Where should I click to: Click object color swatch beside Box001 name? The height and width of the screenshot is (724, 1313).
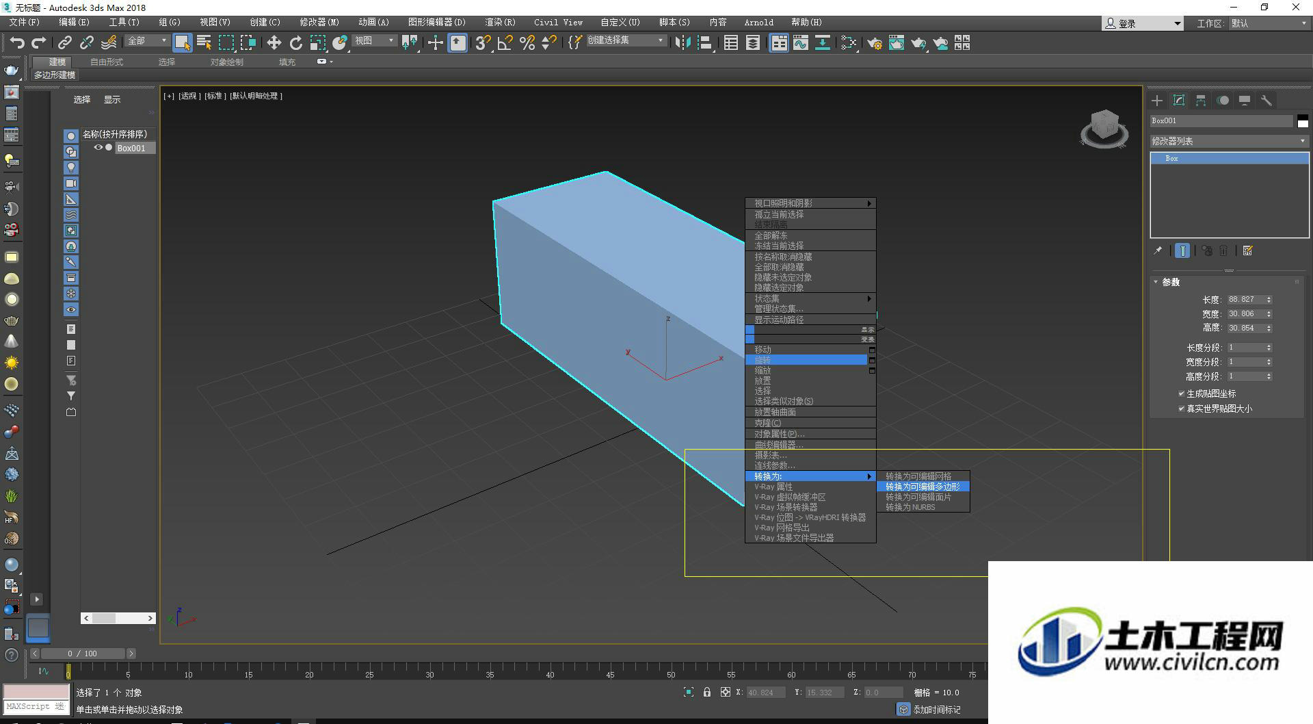coord(1303,121)
